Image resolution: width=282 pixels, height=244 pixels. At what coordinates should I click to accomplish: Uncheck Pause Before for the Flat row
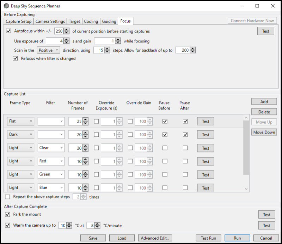[x=165, y=121]
